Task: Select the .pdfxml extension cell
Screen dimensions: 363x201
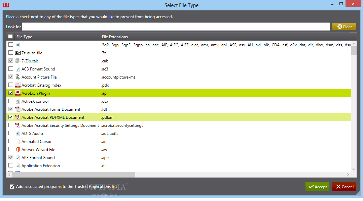Action: pos(108,117)
